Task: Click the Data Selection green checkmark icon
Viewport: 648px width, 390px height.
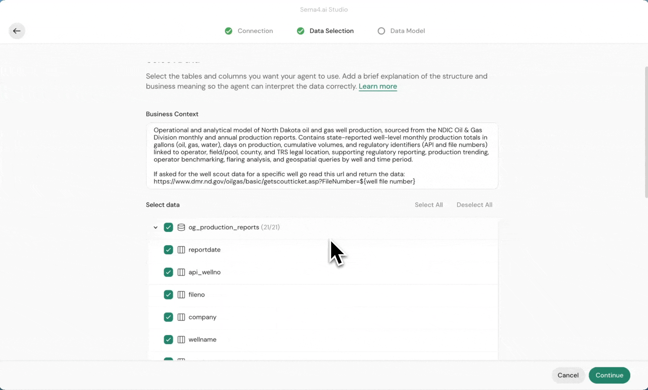Action: (x=300, y=31)
